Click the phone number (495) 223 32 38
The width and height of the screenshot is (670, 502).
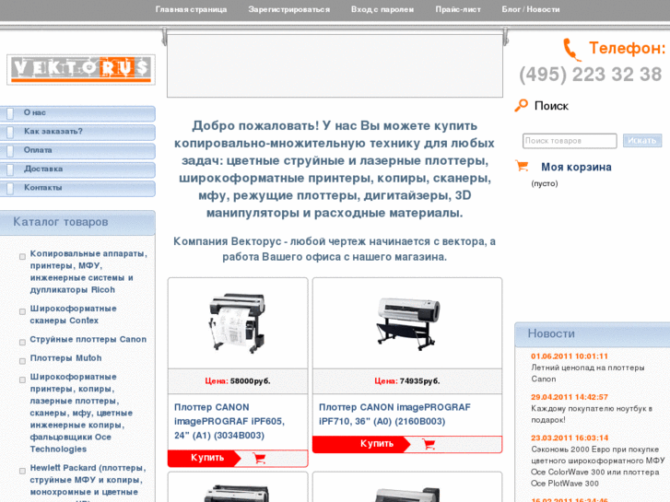[x=590, y=75]
